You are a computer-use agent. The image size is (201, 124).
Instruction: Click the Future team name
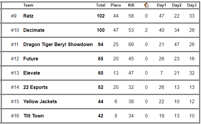point(31,59)
